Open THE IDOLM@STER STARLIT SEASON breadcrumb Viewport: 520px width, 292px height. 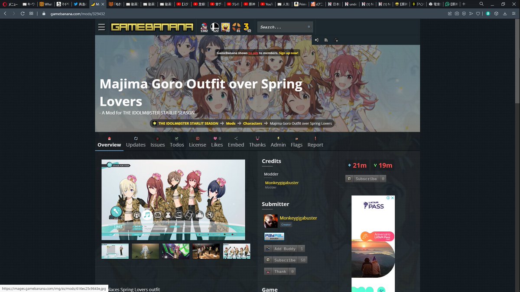click(x=188, y=123)
